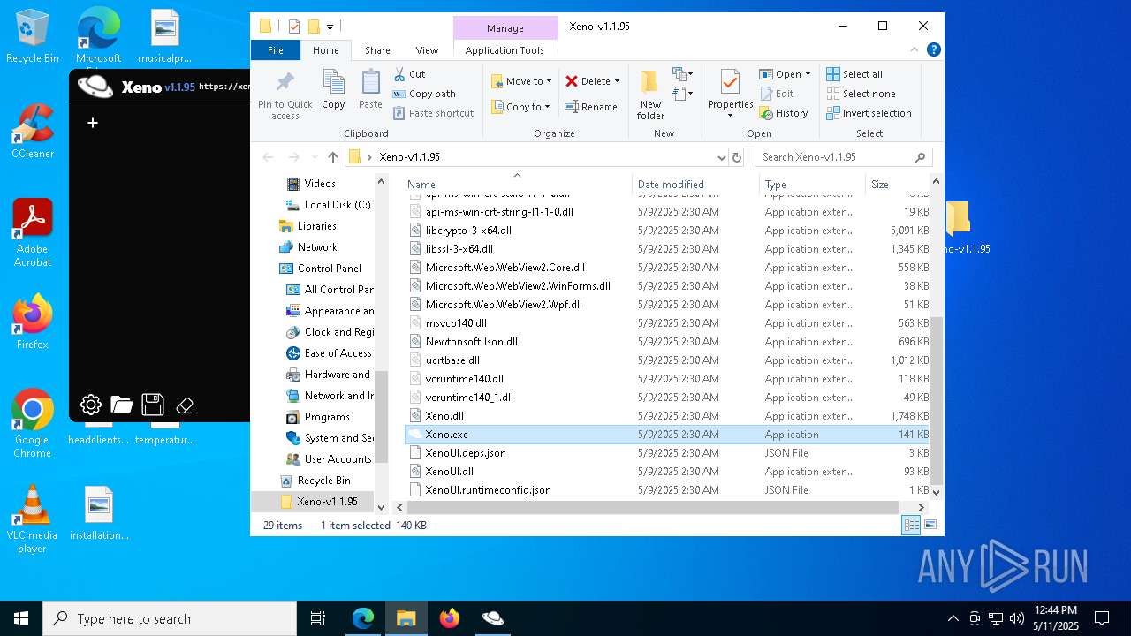
Task: Sort files by Name column header
Action: pos(517,185)
